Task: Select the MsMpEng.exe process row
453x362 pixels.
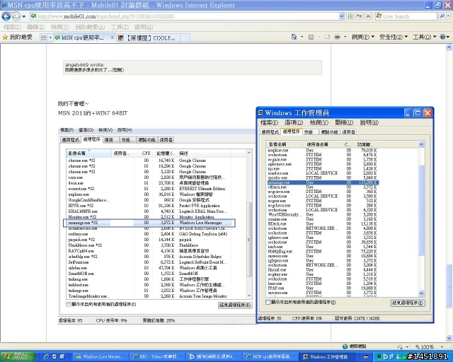Action: click(323, 251)
